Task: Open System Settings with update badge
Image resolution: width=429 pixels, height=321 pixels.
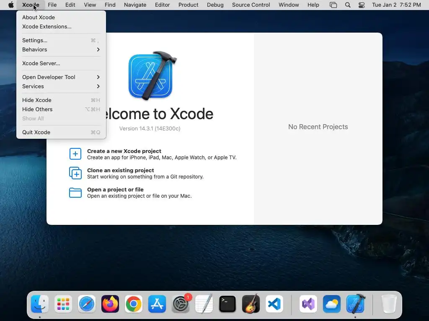Action: (181, 304)
